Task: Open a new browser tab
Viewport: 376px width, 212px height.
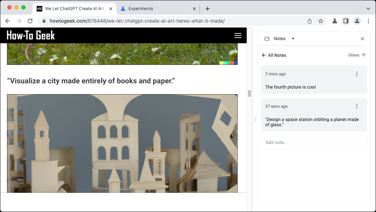Action: (x=207, y=8)
